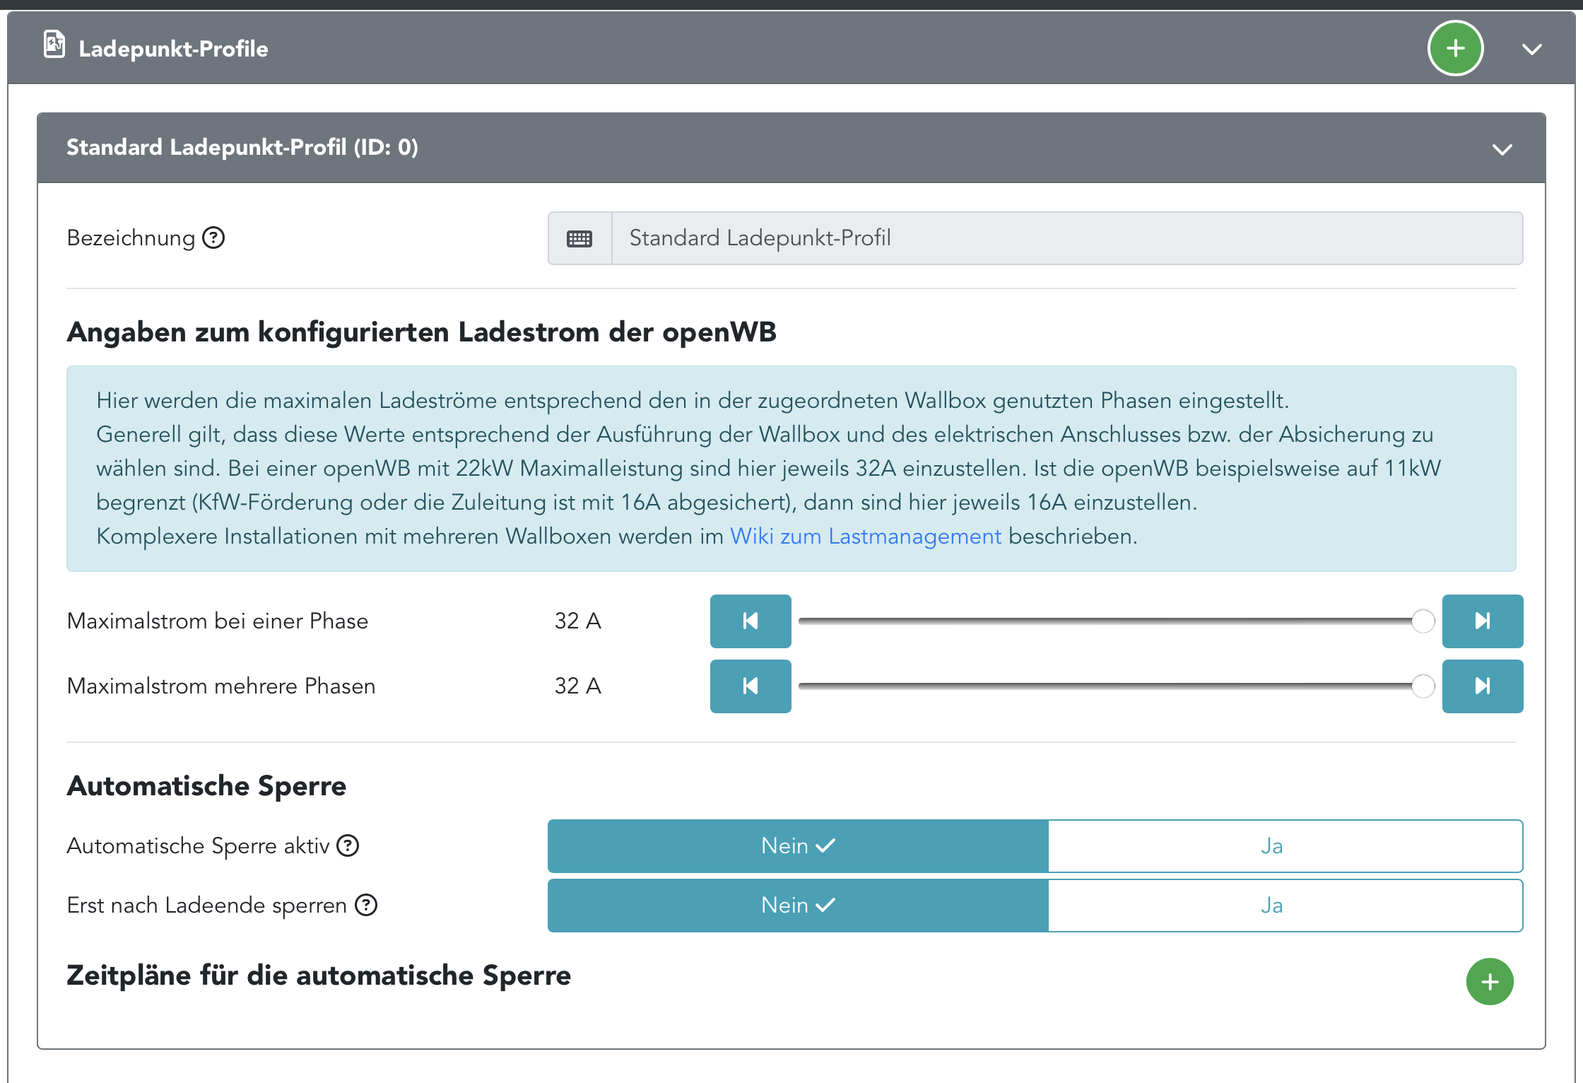
Task: Select Nein for Automatische Sperre aktiv
Action: click(x=798, y=846)
